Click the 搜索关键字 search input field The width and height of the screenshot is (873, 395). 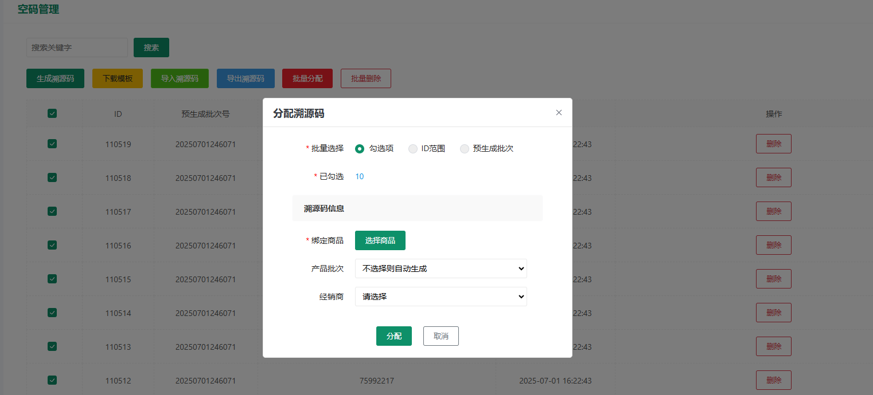pos(77,48)
